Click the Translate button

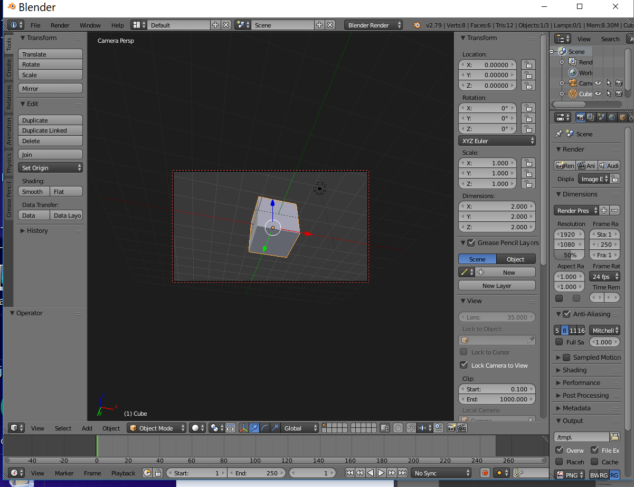point(50,54)
